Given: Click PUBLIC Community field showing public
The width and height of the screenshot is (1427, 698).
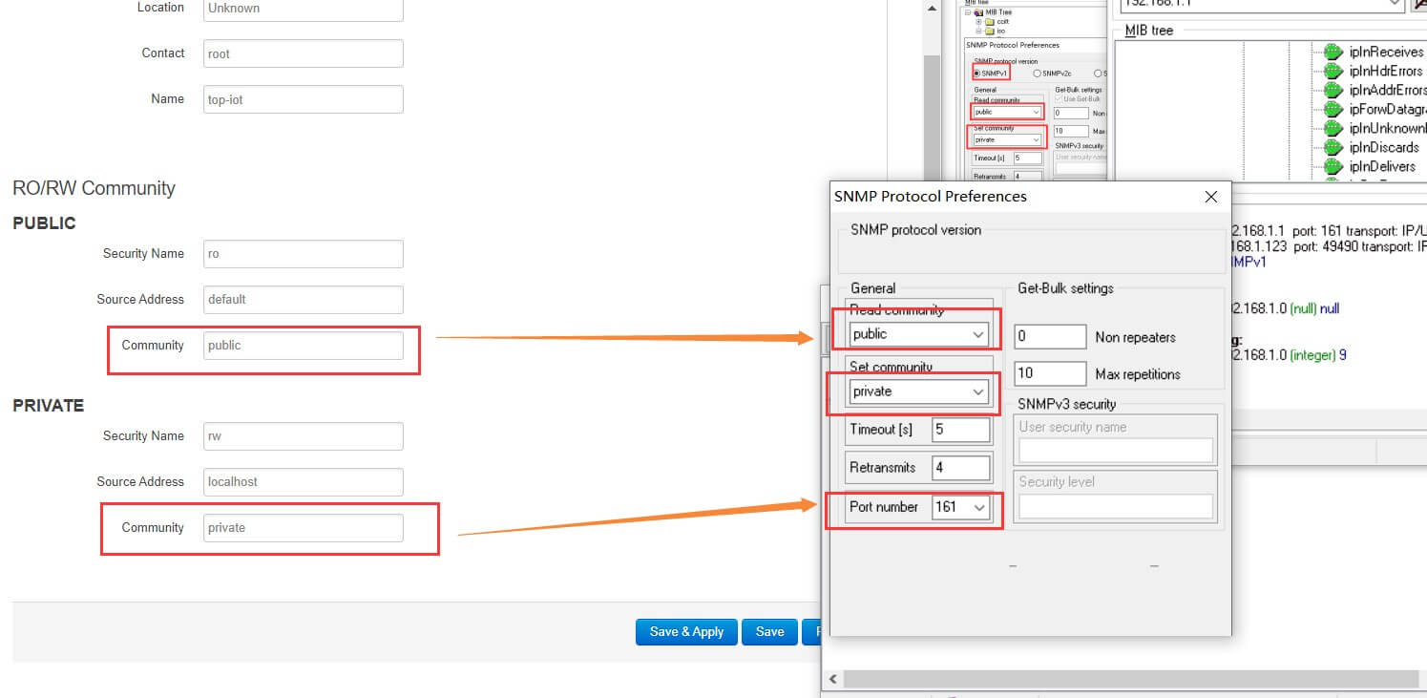Looking at the screenshot, I should click(304, 346).
